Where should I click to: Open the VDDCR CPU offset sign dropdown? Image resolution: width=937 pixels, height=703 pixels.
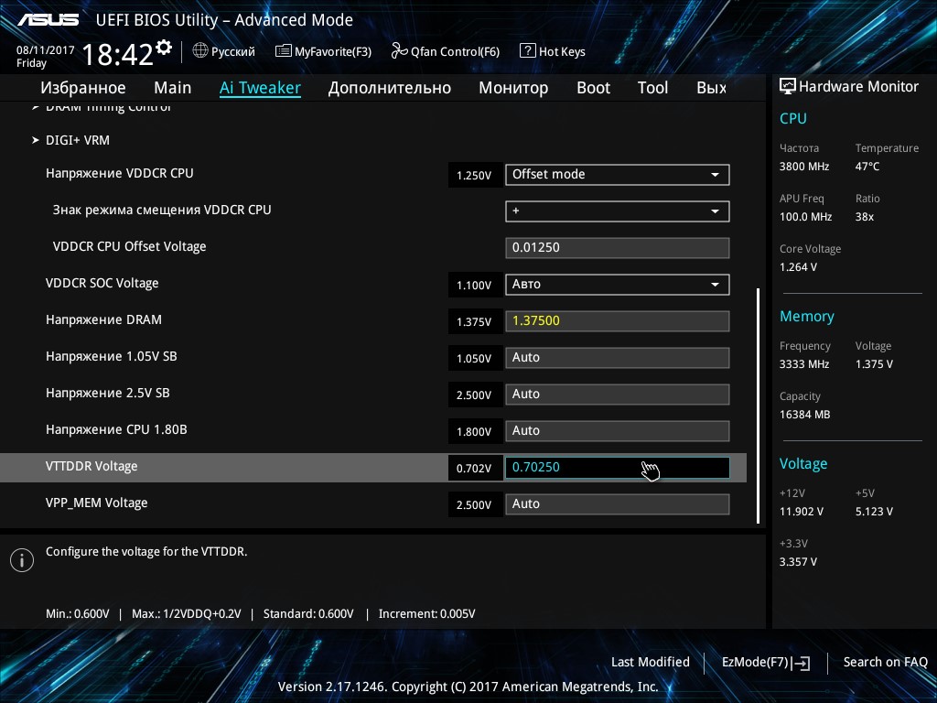pos(618,211)
